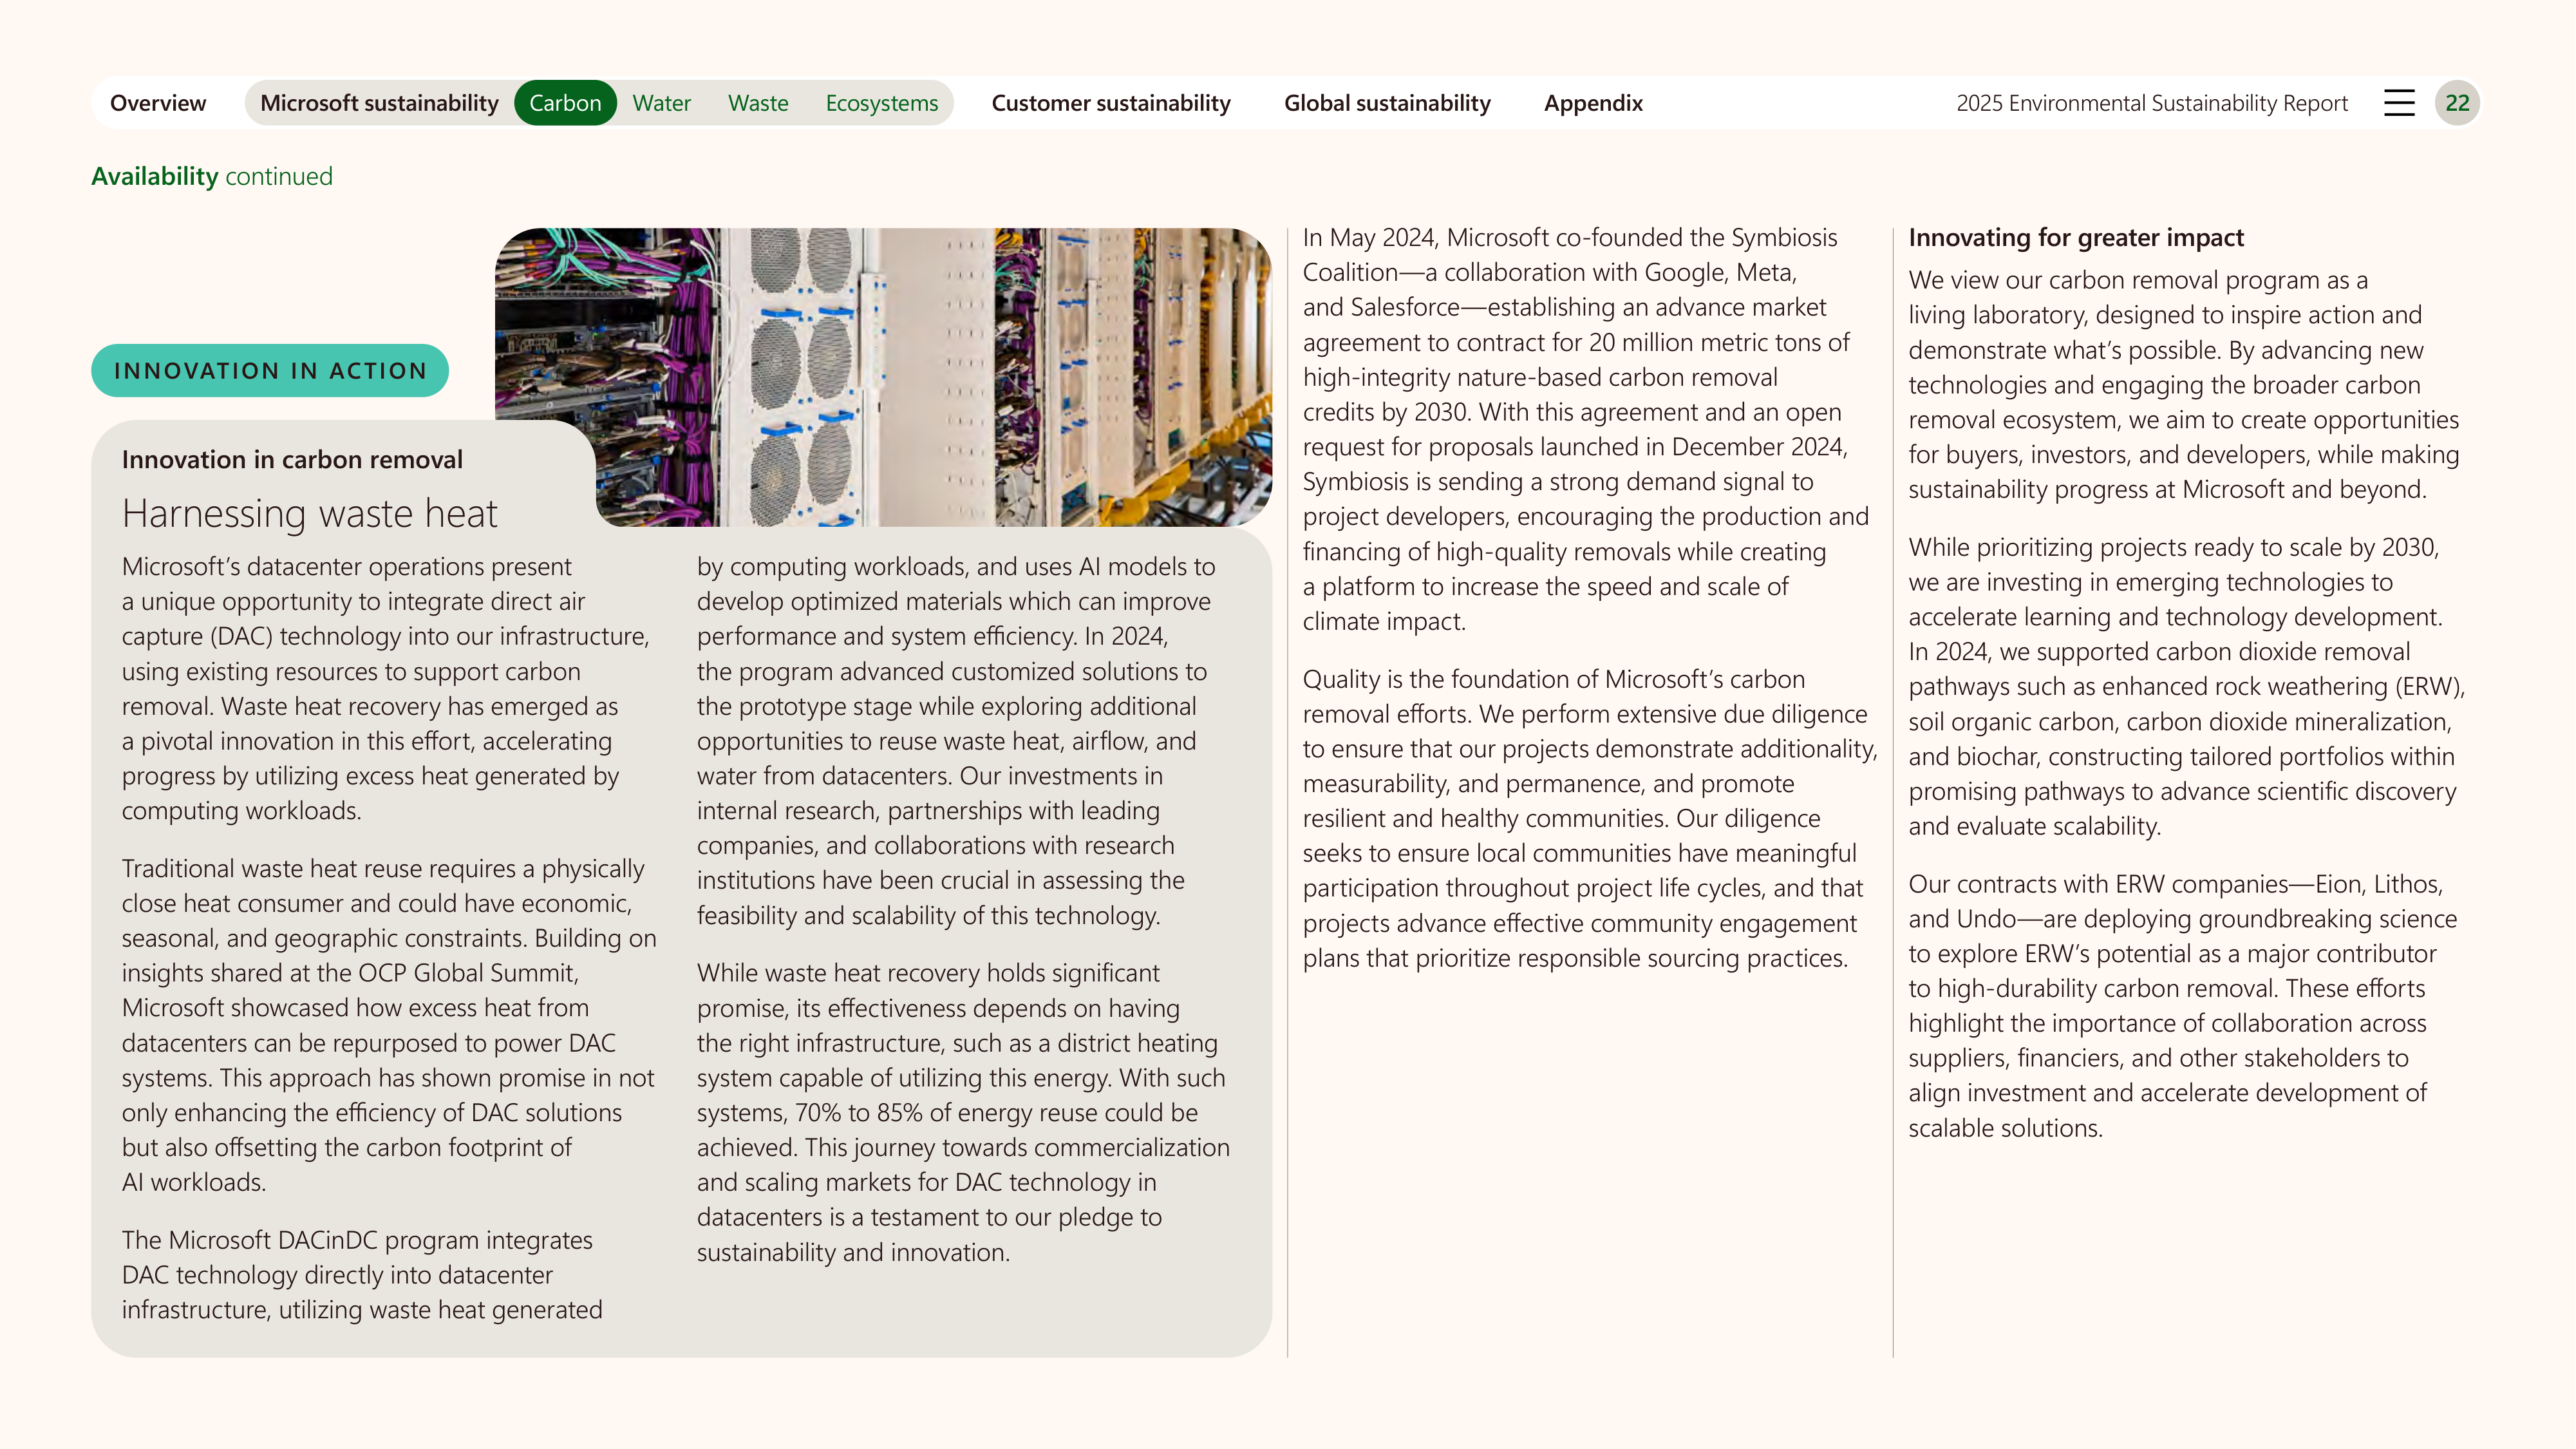Click the 2025 Environmental Sustainability Report title
Screen dimensions: 2576x1449
coord(2152,103)
